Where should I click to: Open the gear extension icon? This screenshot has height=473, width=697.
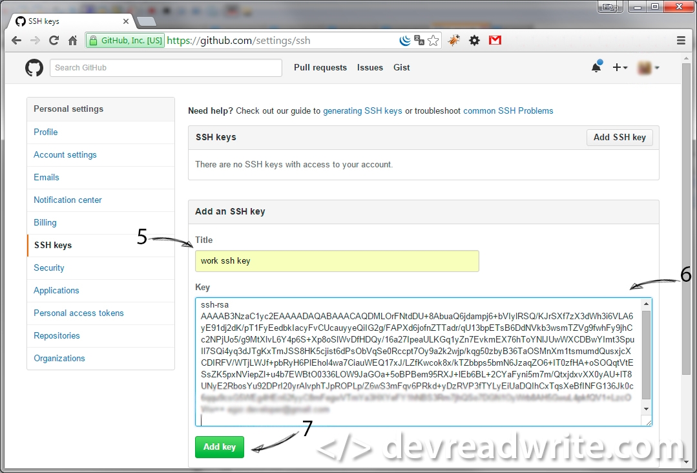click(475, 41)
